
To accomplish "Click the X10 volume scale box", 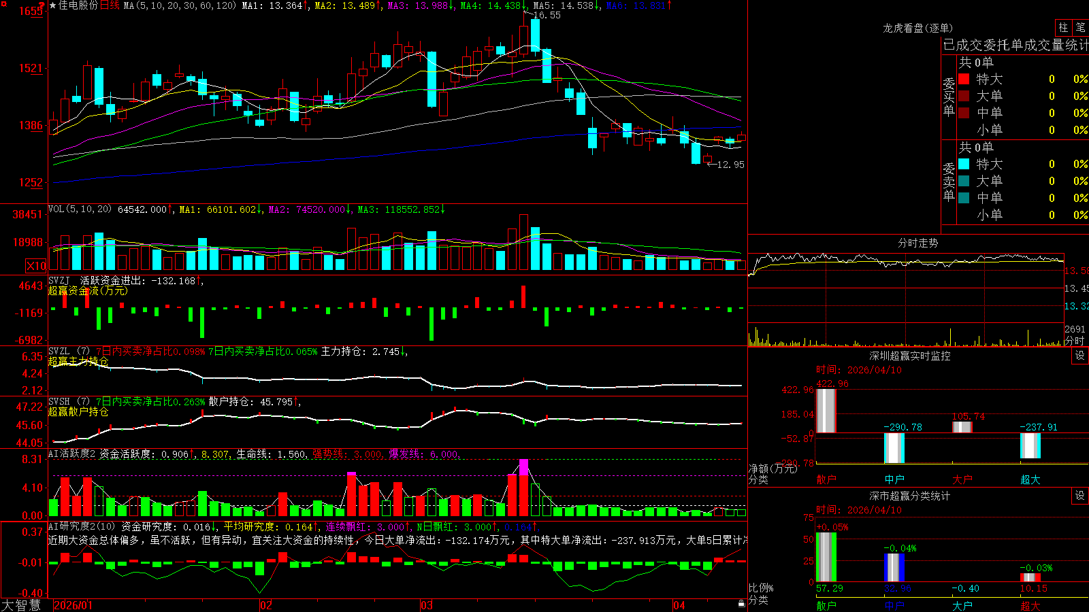I will (36, 266).
